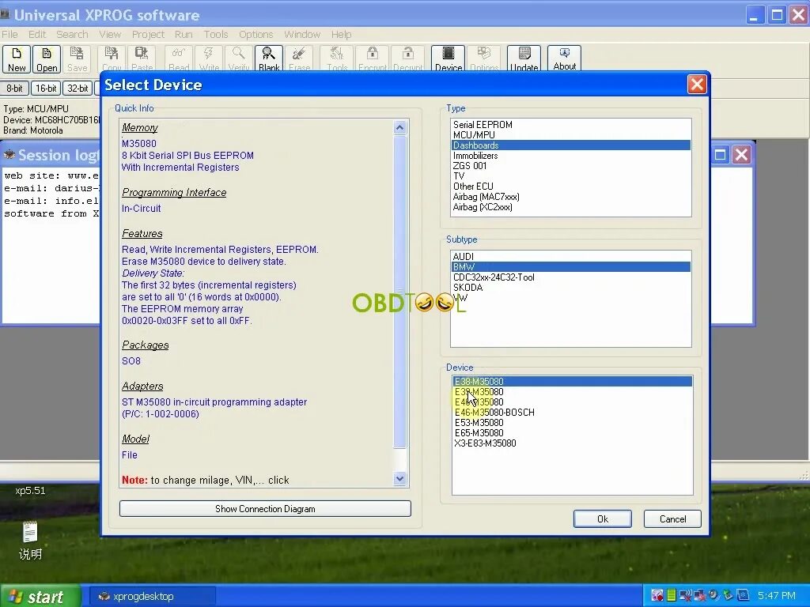Open the Search menu
The width and height of the screenshot is (810, 607).
pos(72,34)
